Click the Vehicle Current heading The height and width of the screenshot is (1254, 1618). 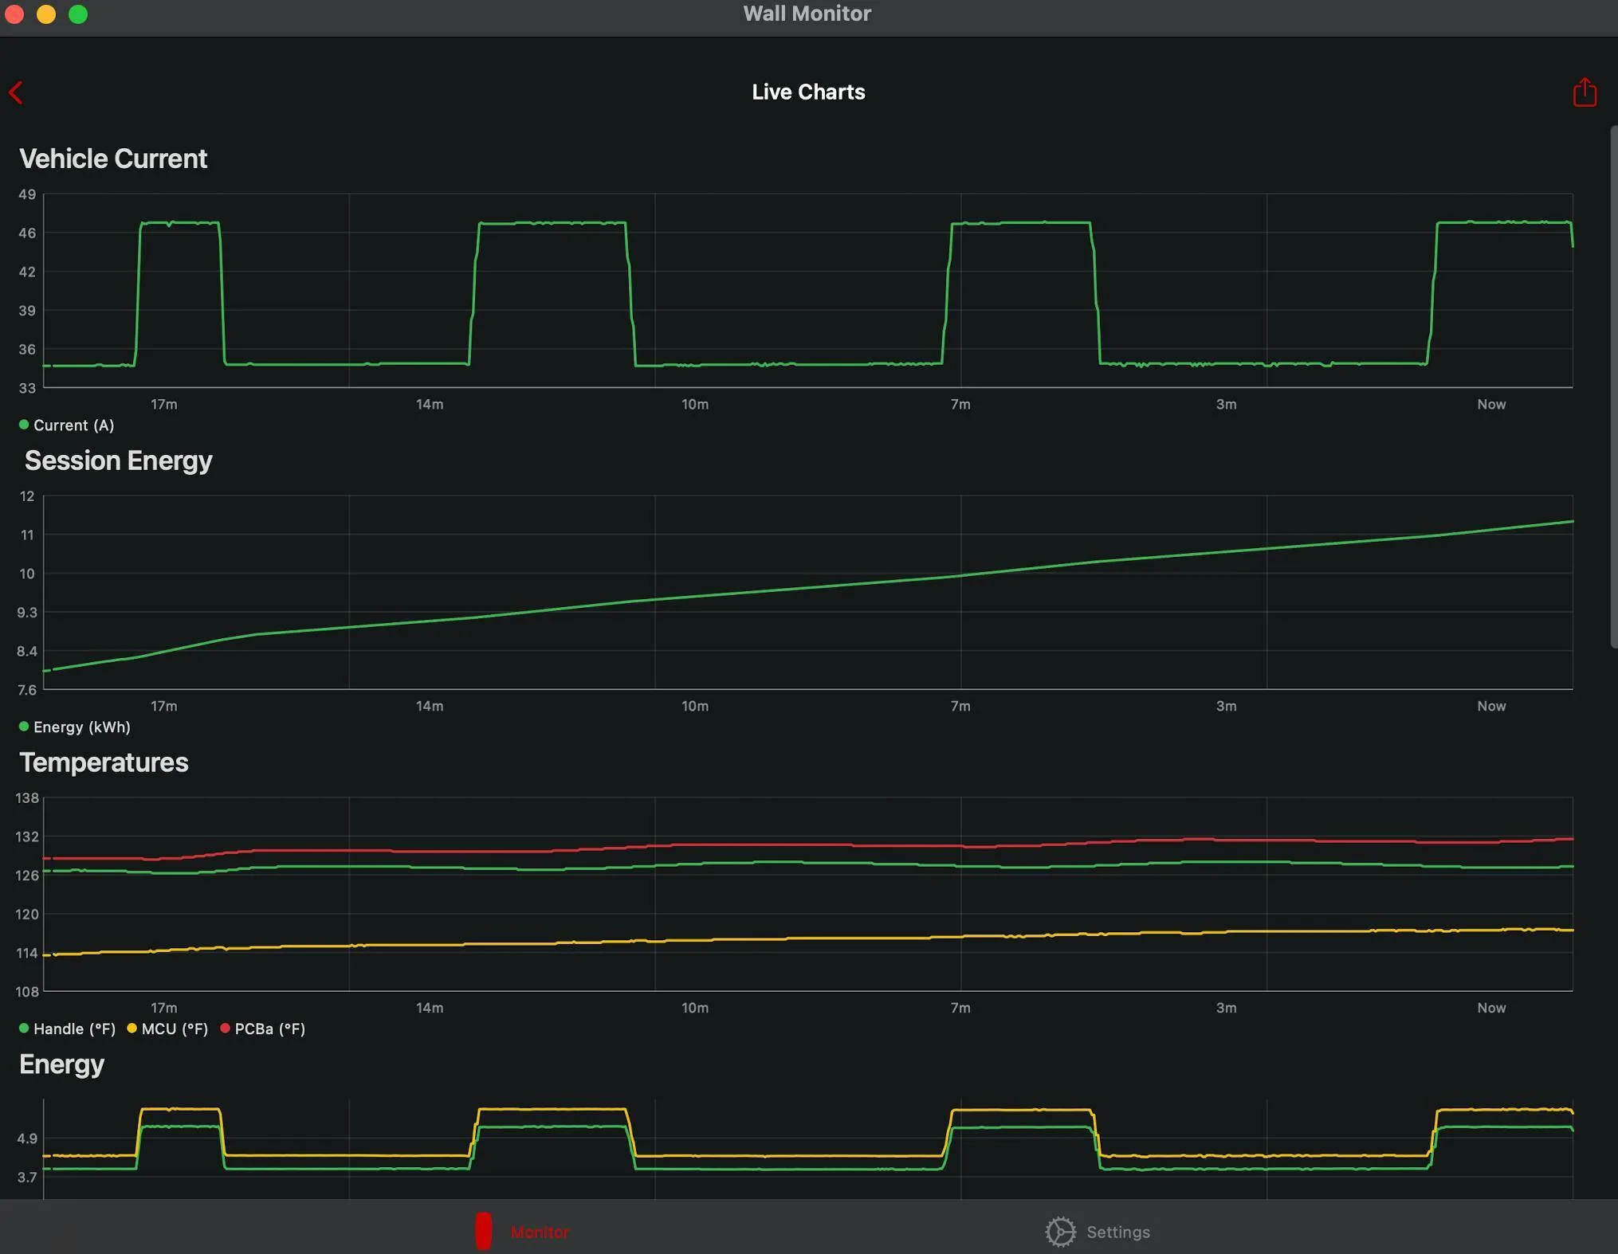[x=113, y=159]
